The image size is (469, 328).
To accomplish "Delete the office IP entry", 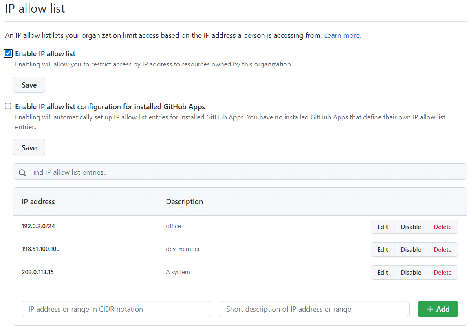I will tap(442, 227).
